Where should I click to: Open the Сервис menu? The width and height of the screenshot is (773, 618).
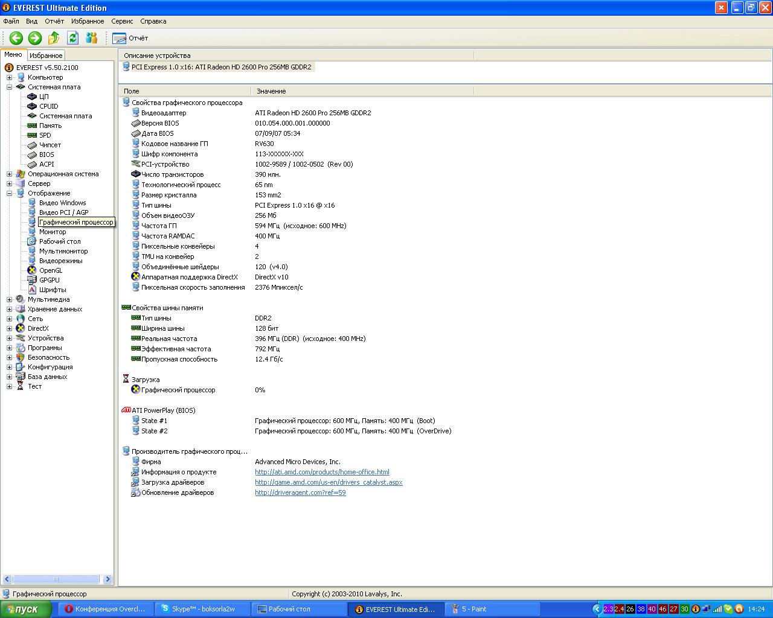click(x=122, y=21)
